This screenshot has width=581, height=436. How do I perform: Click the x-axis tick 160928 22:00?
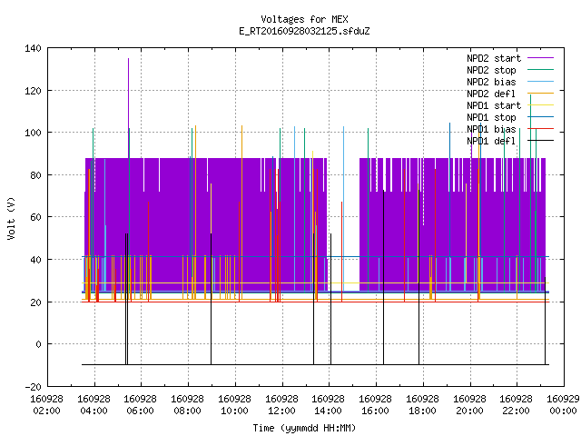516,405
